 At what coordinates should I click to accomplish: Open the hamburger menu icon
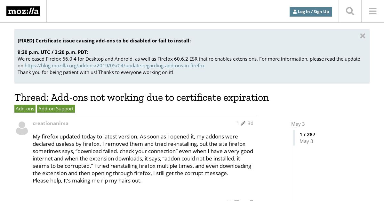373,11
